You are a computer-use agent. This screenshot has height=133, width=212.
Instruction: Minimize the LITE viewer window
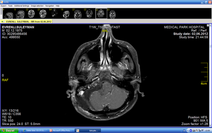pyautogui.click(x=202, y=2)
